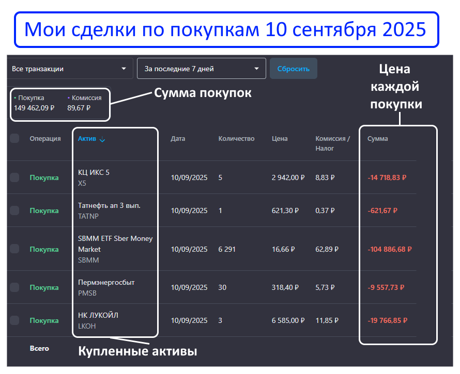
Task: Open the SBMM ticker link
Action: (88, 260)
